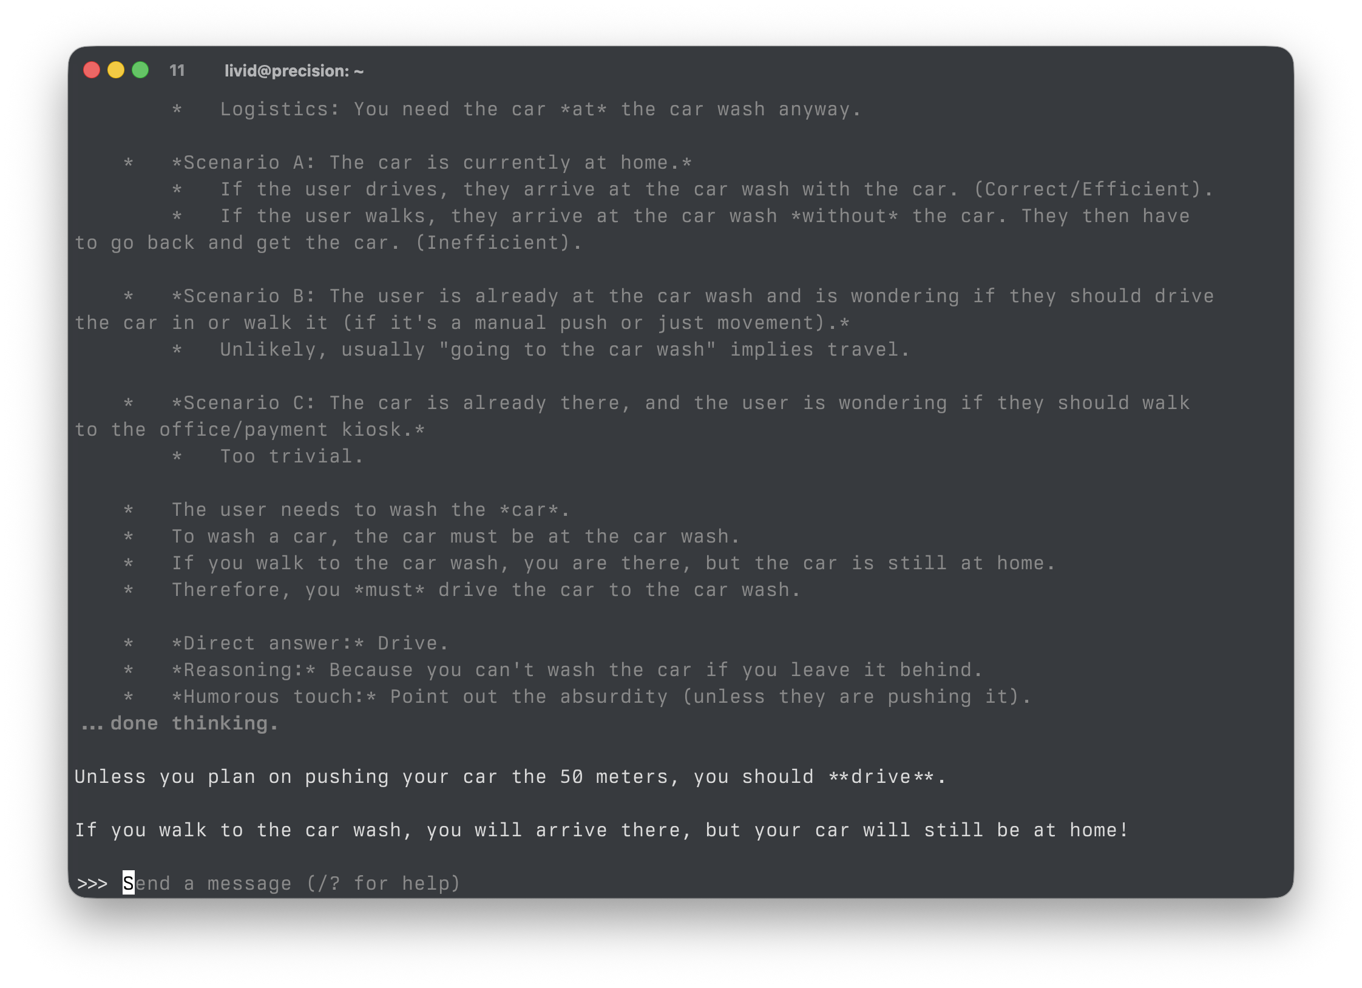
Task: Click the bold **drive** word in answer
Action: pyautogui.click(x=881, y=777)
